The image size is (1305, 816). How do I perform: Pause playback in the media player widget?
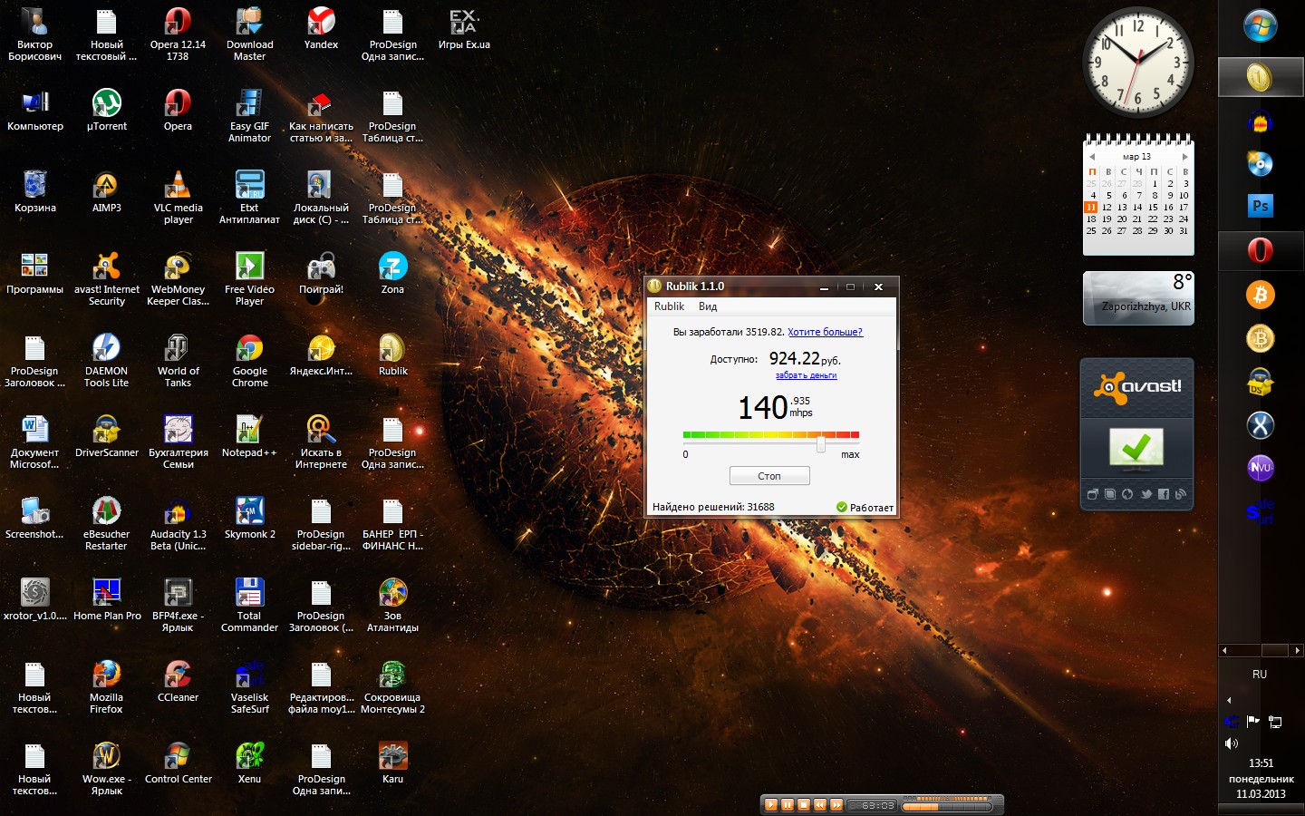coord(787,804)
